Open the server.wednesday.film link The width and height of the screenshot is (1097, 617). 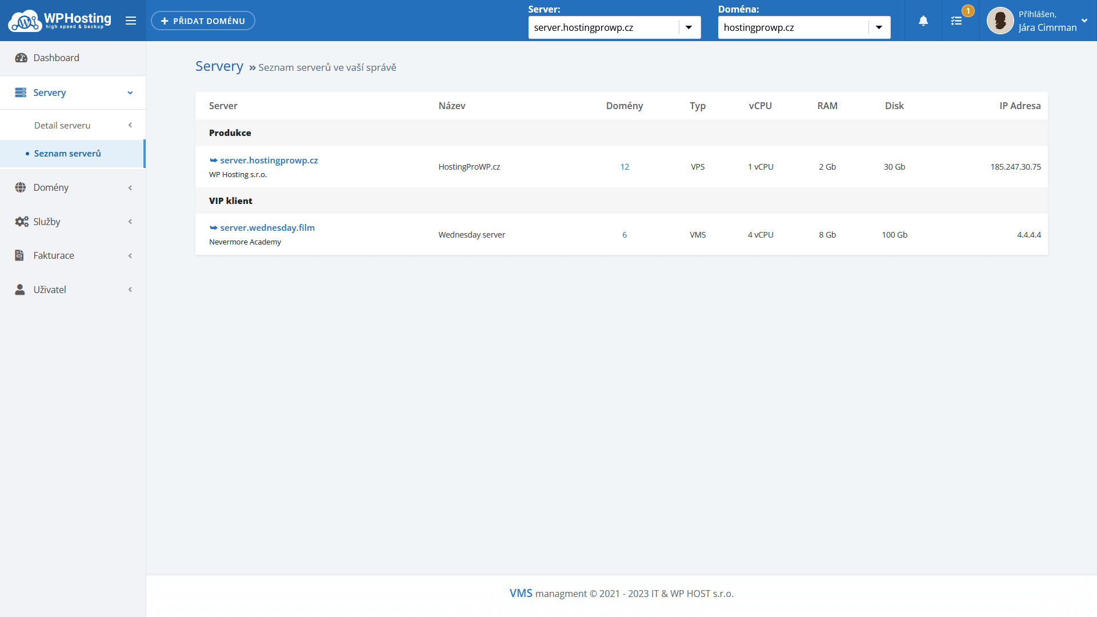[x=267, y=227]
